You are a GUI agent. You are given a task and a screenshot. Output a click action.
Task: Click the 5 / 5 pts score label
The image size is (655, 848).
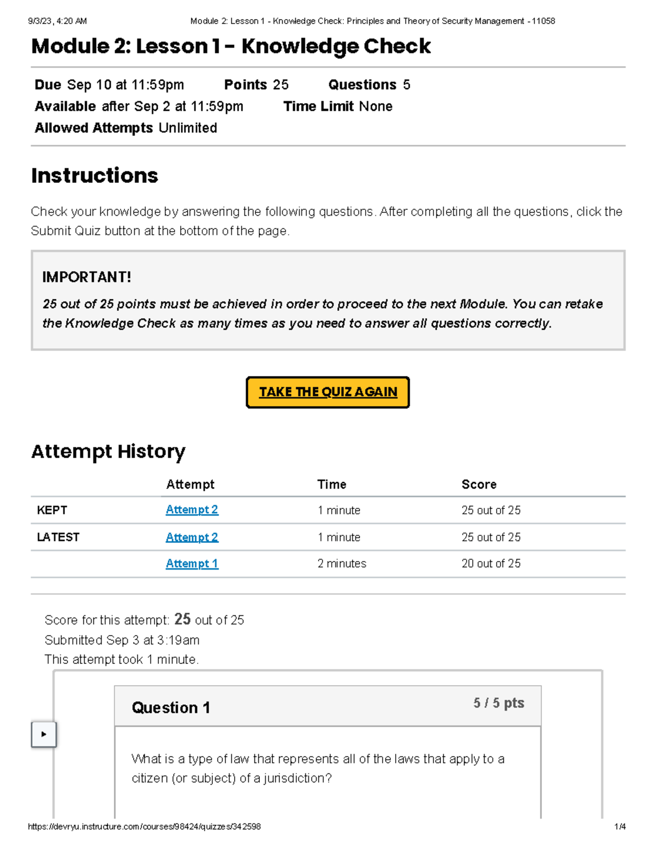[x=498, y=703]
